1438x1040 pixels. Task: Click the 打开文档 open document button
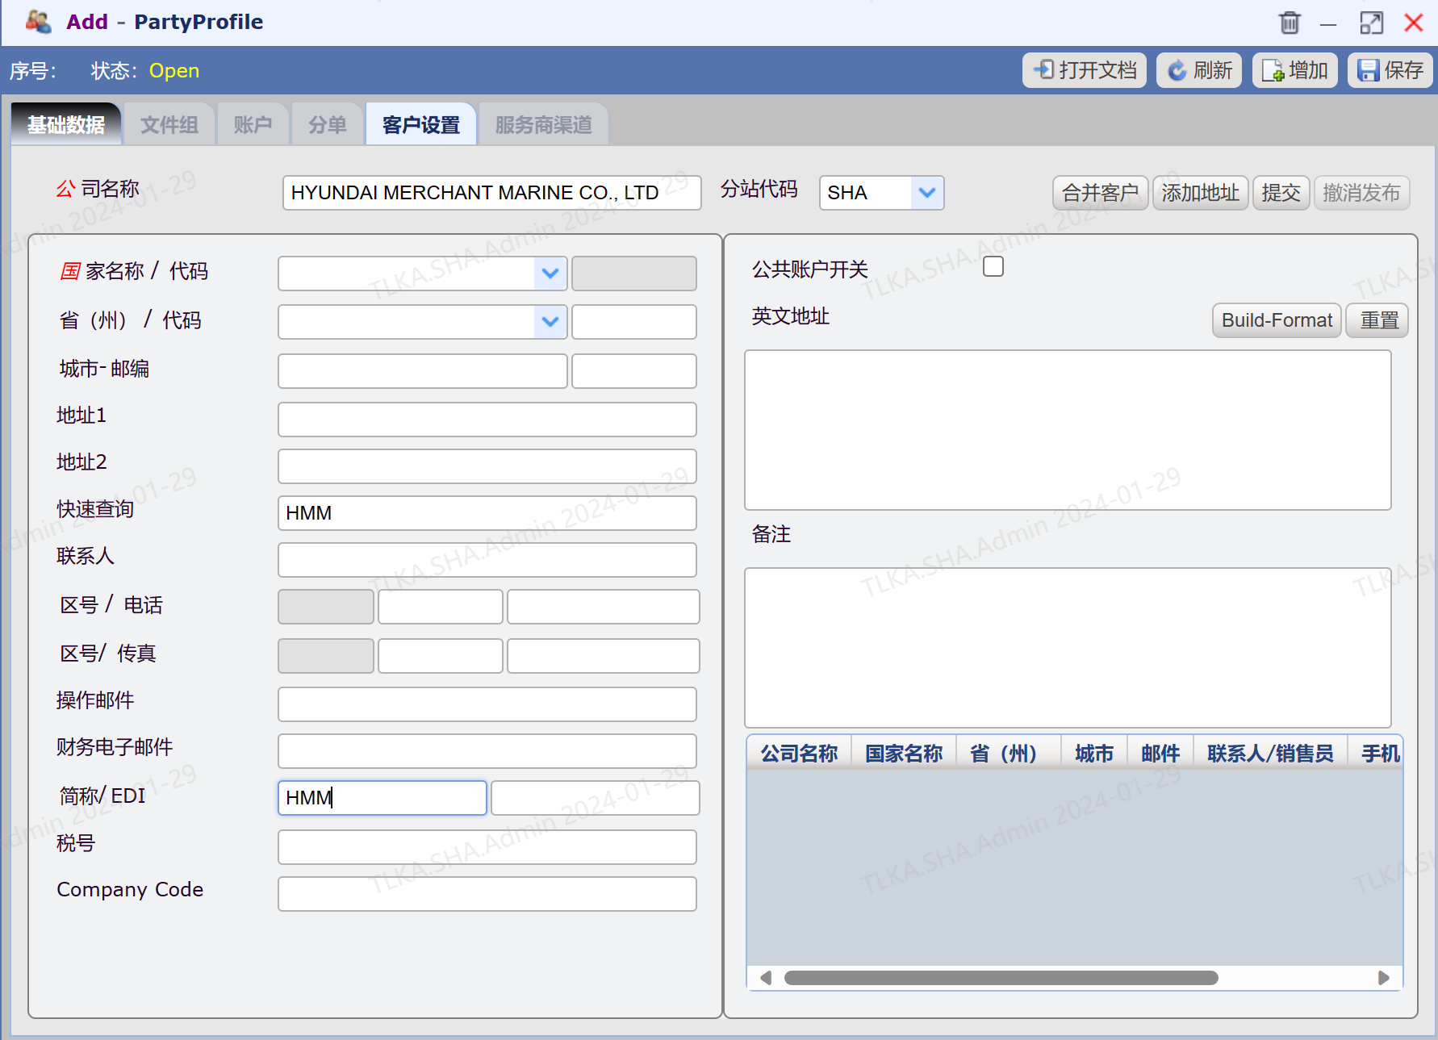1085,70
